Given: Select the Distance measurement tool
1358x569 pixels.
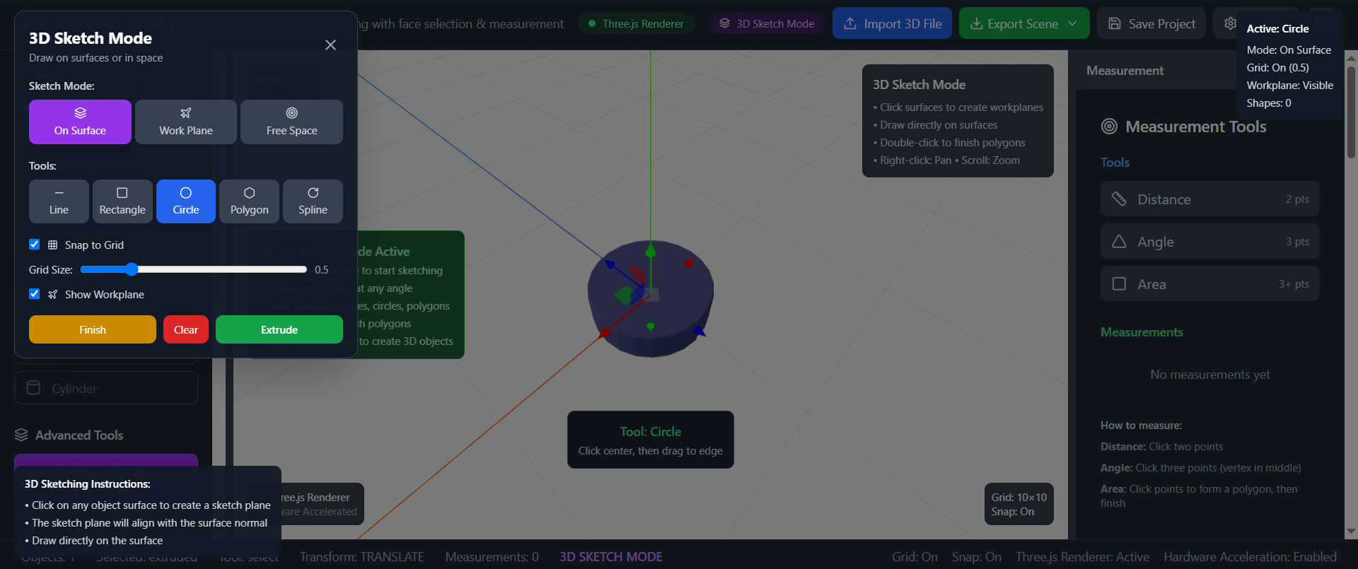Looking at the screenshot, I should tap(1209, 199).
